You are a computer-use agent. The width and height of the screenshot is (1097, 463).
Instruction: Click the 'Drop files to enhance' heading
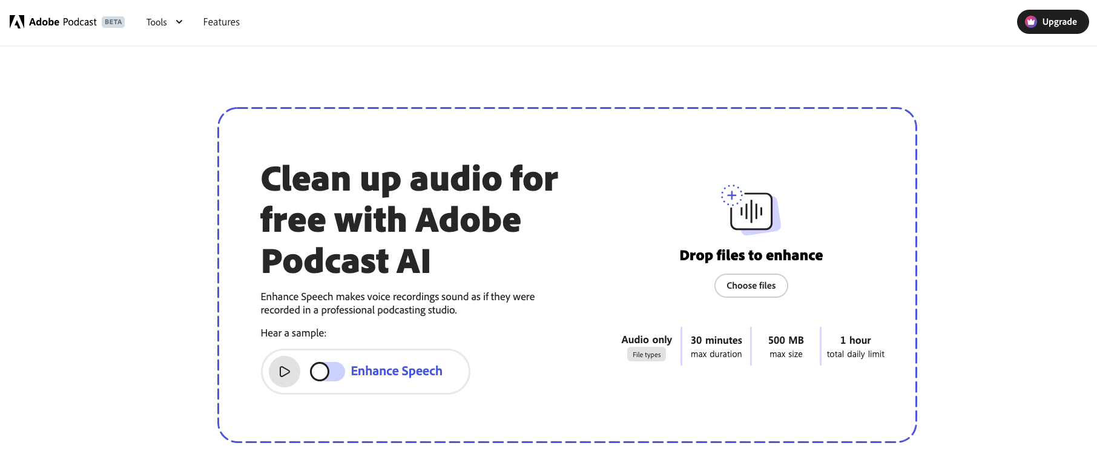point(751,255)
